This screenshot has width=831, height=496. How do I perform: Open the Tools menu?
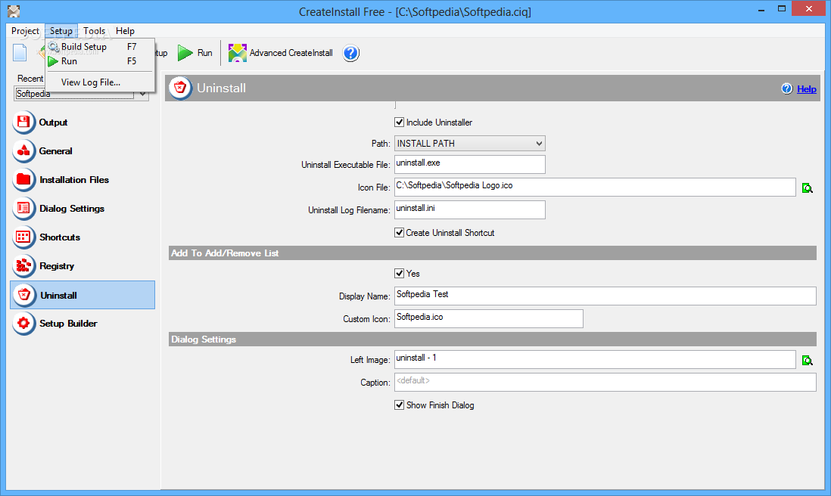point(95,31)
